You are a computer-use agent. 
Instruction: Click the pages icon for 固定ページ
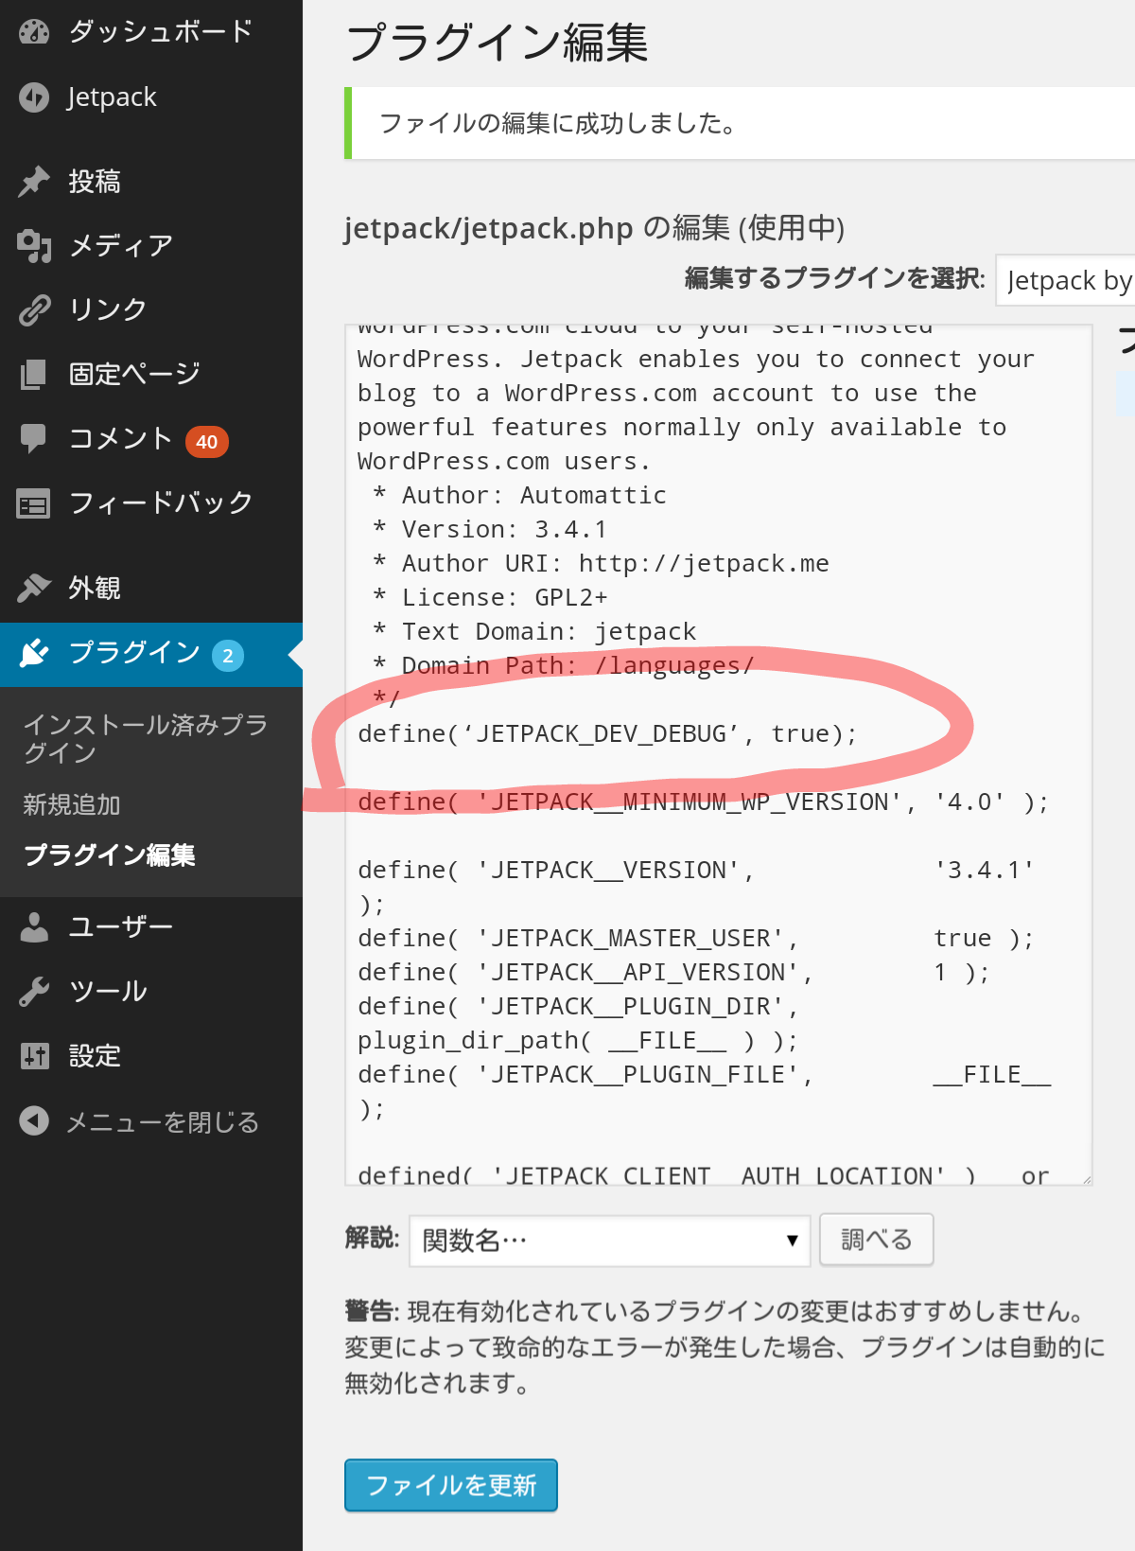(x=34, y=374)
